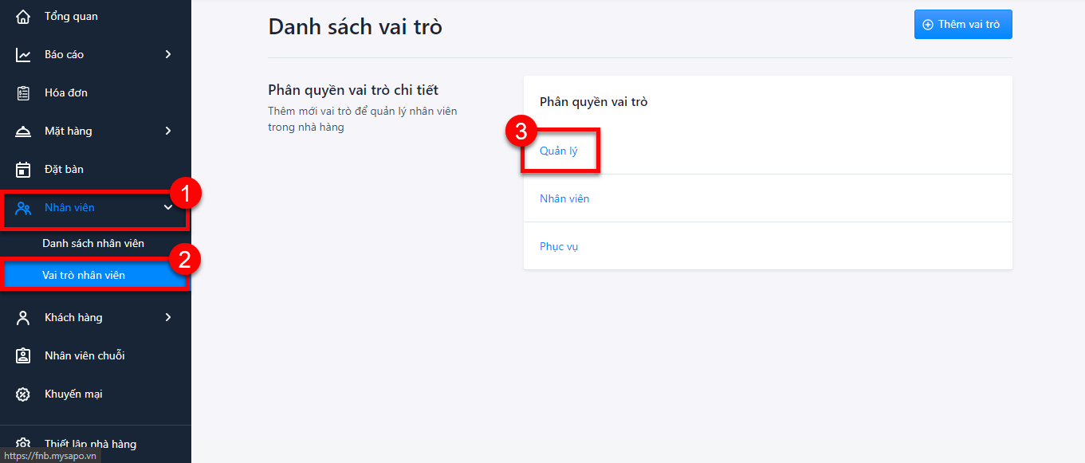Open Thiết lập nhà hàng menu item
The height and width of the screenshot is (463, 1085).
click(x=96, y=444)
